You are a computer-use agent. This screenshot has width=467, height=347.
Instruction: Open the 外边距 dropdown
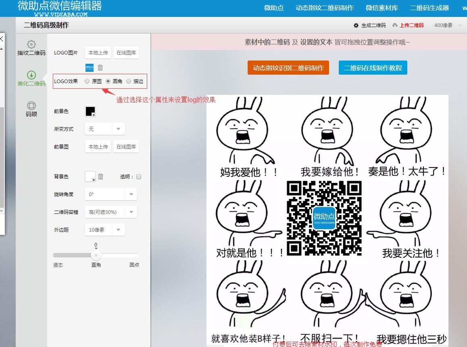(x=104, y=230)
